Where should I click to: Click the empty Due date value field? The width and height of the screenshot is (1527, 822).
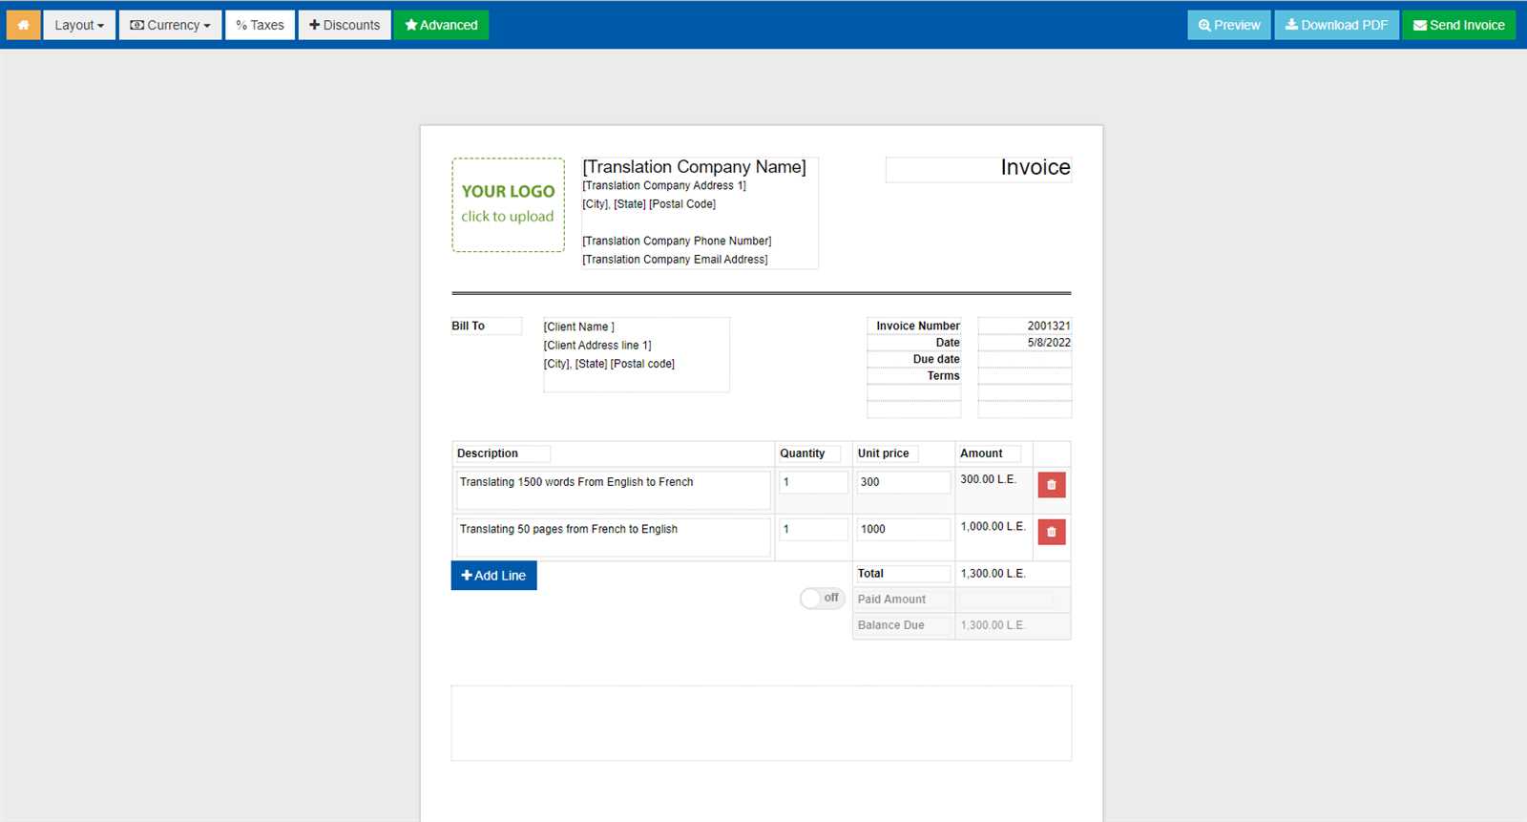point(1025,359)
